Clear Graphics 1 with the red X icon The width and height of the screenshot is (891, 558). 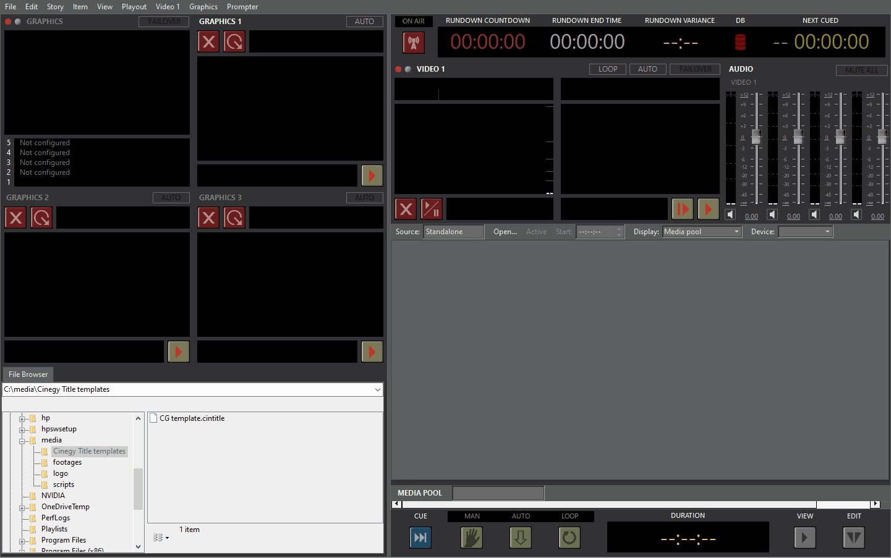[x=208, y=41]
